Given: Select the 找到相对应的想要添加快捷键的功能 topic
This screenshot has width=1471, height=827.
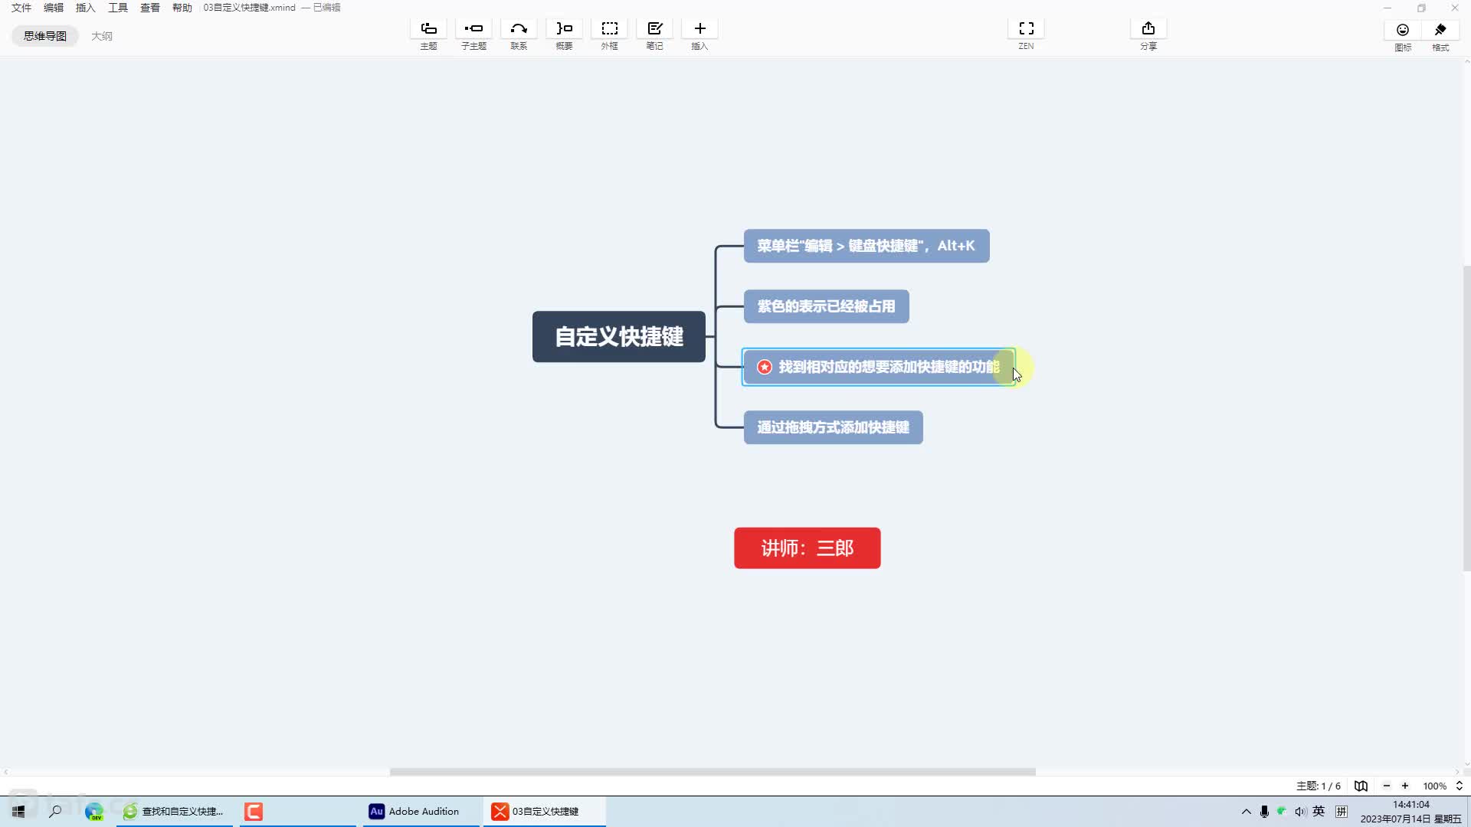Looking at the screenshot, I should 879,367.
